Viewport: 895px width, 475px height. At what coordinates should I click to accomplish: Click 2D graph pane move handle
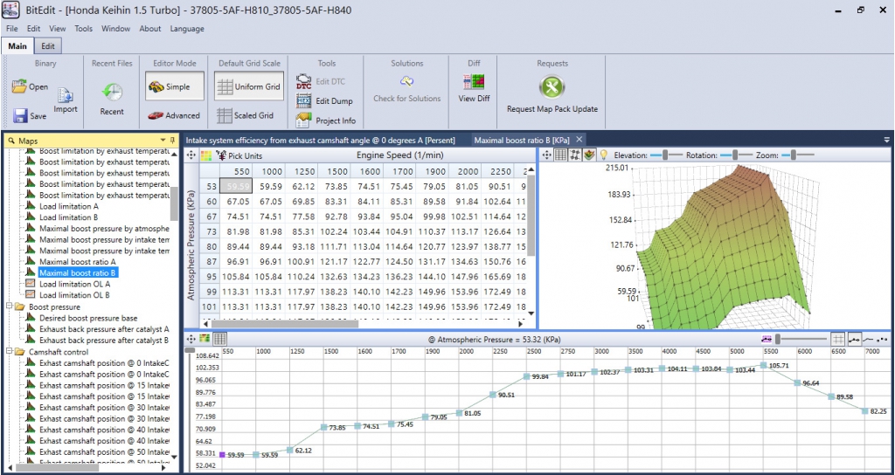point(191,339)
